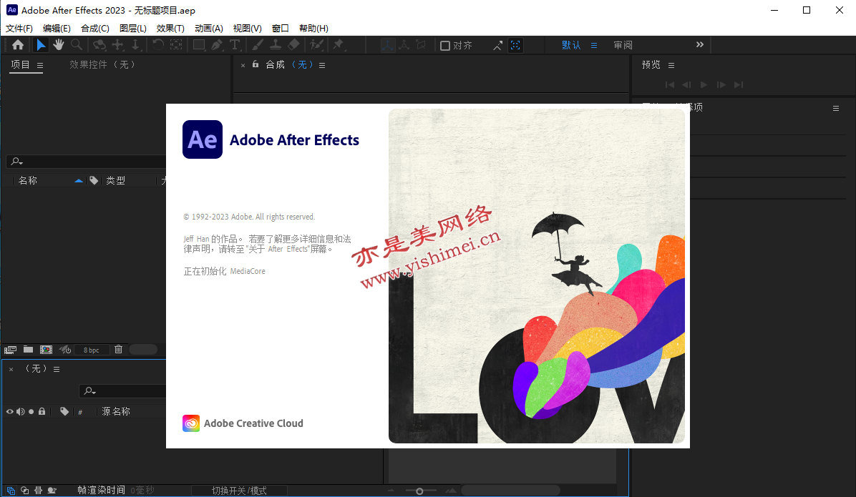This screenshot has width=856, height=497.
Task: Select the Zoom magnifier tool
Action: 77,45
